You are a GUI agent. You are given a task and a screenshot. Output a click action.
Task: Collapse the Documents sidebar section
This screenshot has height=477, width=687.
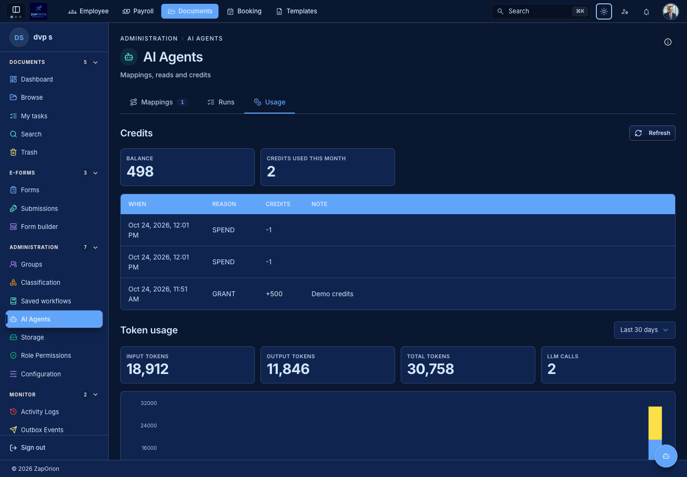pyautogui.click(x=95, y=62)
